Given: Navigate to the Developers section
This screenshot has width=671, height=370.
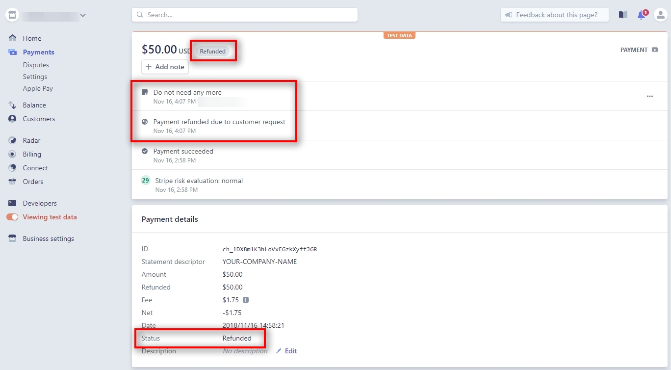Looking at the screenshot, I should [39, 203].
